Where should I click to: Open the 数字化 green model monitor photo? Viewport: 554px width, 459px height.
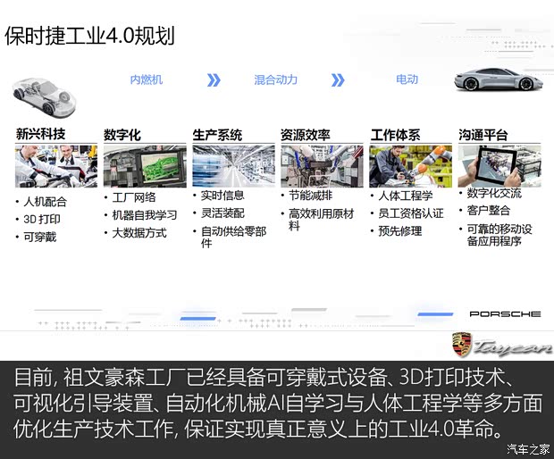145,166
